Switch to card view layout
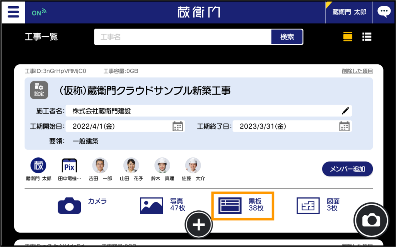The width and height of the screenshot is (396, 247). [348, 37]
